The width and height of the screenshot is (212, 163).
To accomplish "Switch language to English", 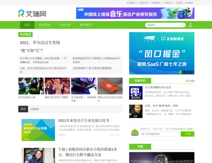I will pos(189,3).
